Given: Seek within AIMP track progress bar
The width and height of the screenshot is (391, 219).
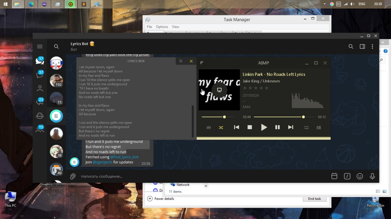Looking at the screenshot, I should (284, 117).
